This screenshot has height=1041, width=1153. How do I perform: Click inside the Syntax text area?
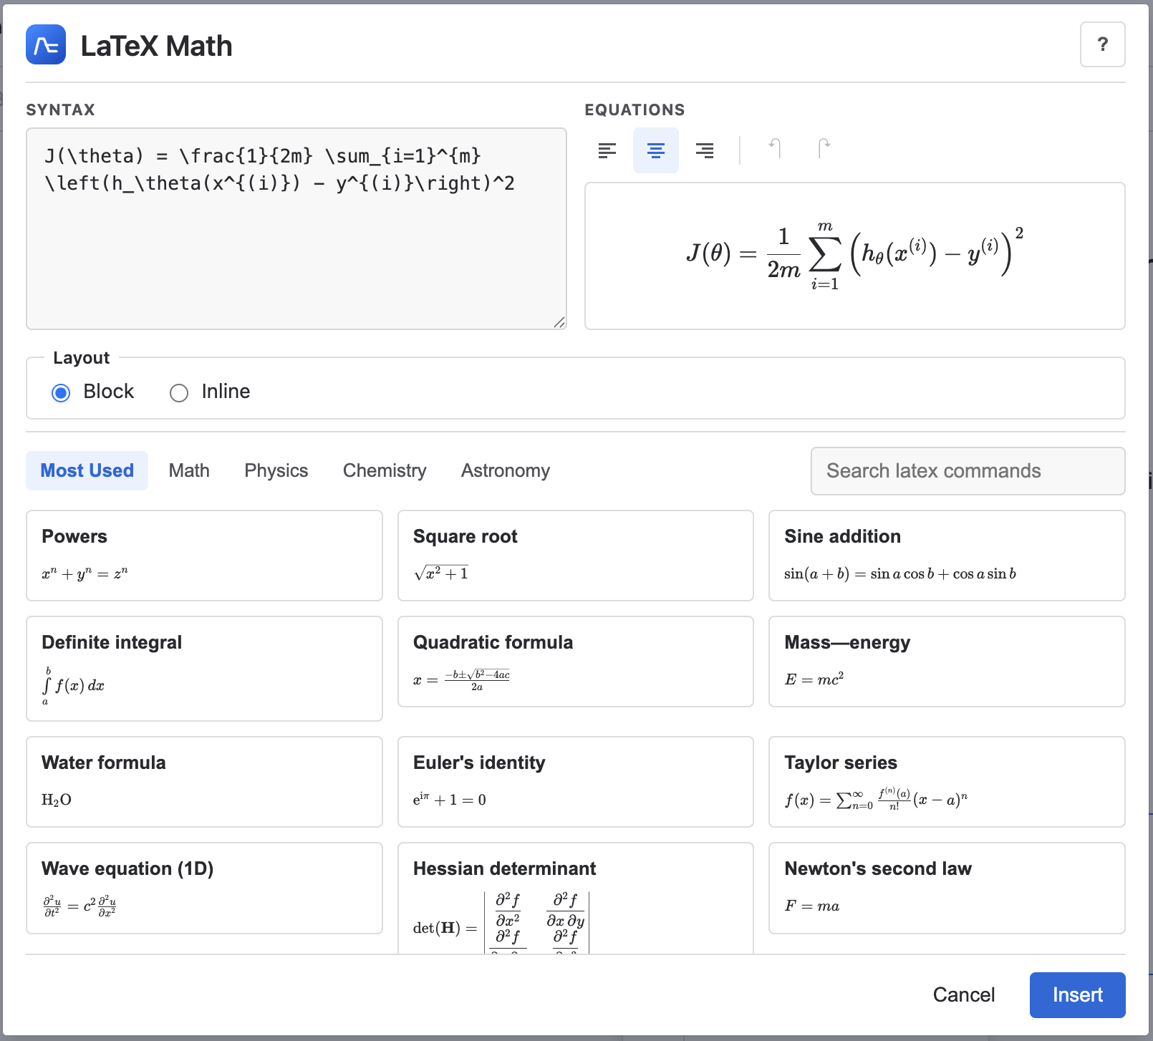[x=296, y=251]
